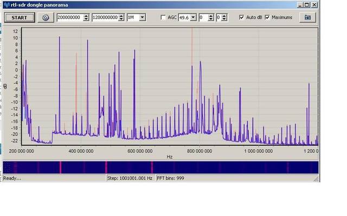Open the 1M step size dropdown

pos(143,17)
